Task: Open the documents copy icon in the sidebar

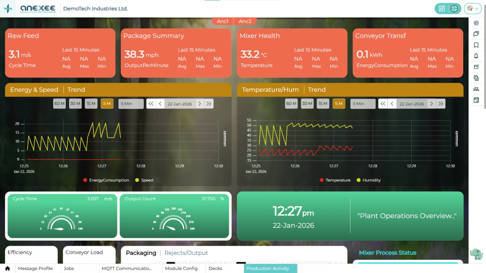Action: [x=476, y=78]
